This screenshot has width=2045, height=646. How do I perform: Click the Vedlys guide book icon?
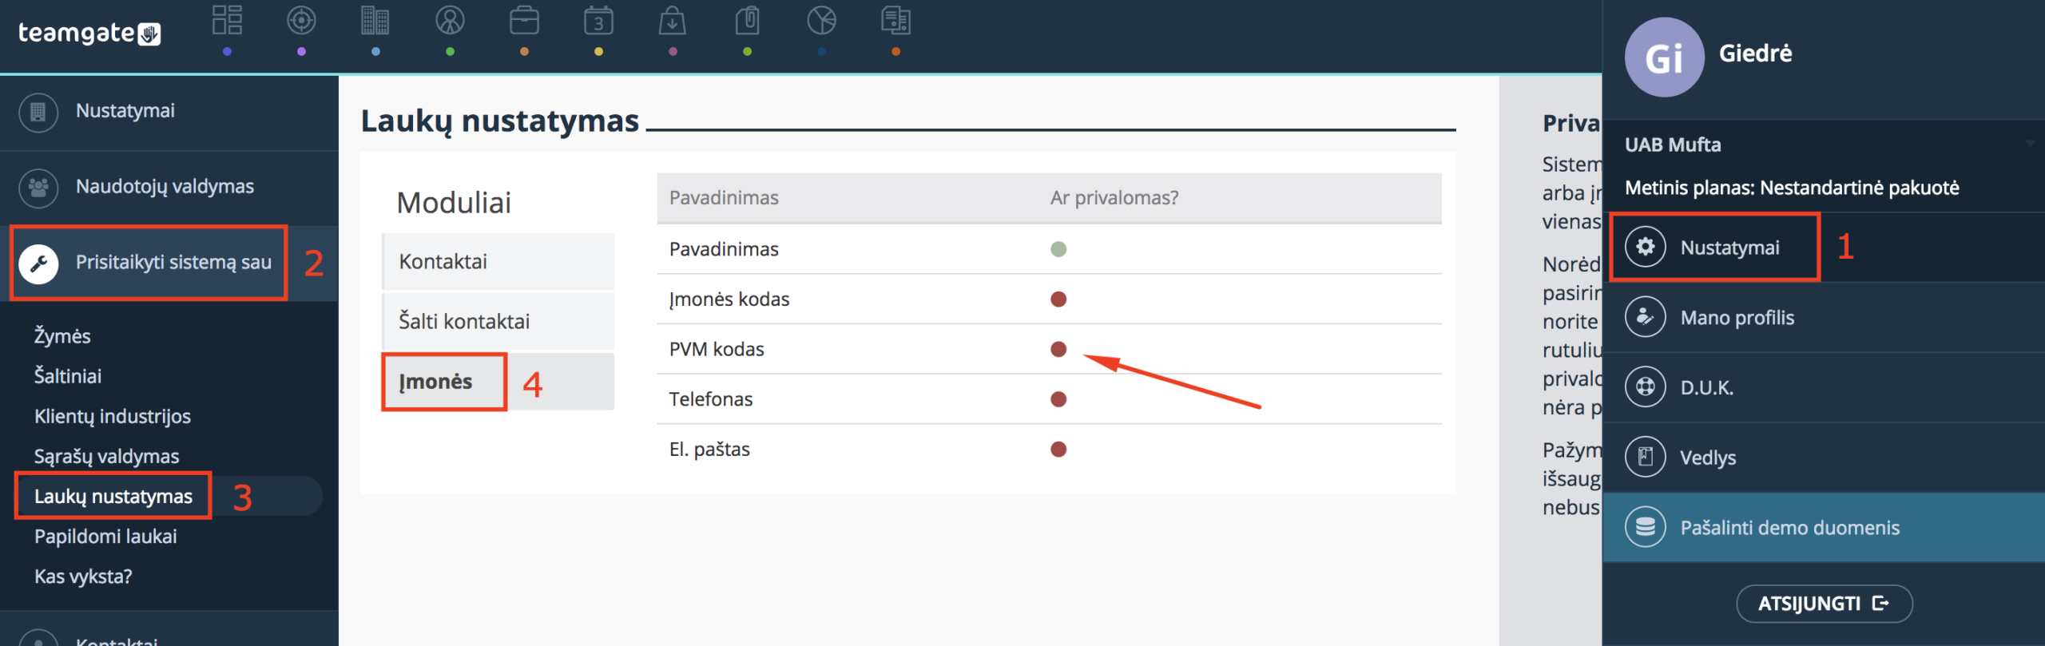click(1646, 457)
